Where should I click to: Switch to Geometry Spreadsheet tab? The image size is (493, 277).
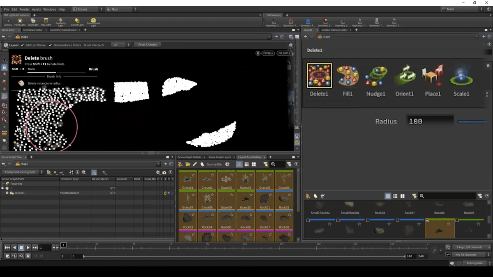63,30
